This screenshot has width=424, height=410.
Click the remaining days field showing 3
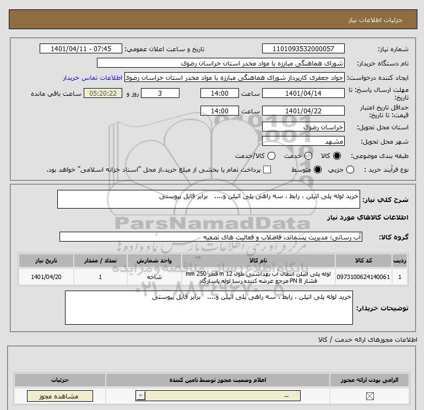pyautogui.click(x=160, y=93)
